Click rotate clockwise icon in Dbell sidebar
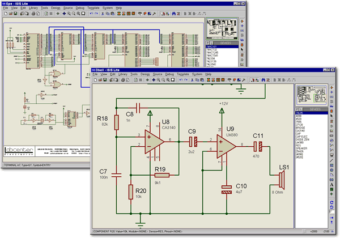The height and width of the screenshot is (238, 340). tap(331, 202)
